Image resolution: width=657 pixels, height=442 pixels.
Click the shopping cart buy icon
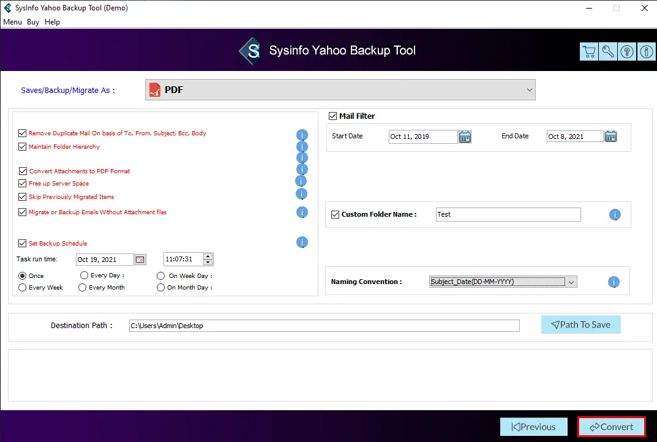[588, 52]
